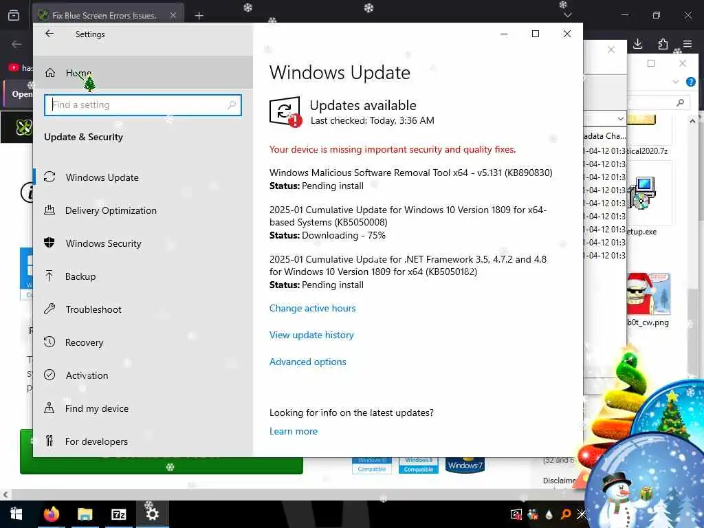This screenshot has width=704, height=528.
Task: Click the .NET Framework KB5050182 update entry
Action: [x=408, y=265]
